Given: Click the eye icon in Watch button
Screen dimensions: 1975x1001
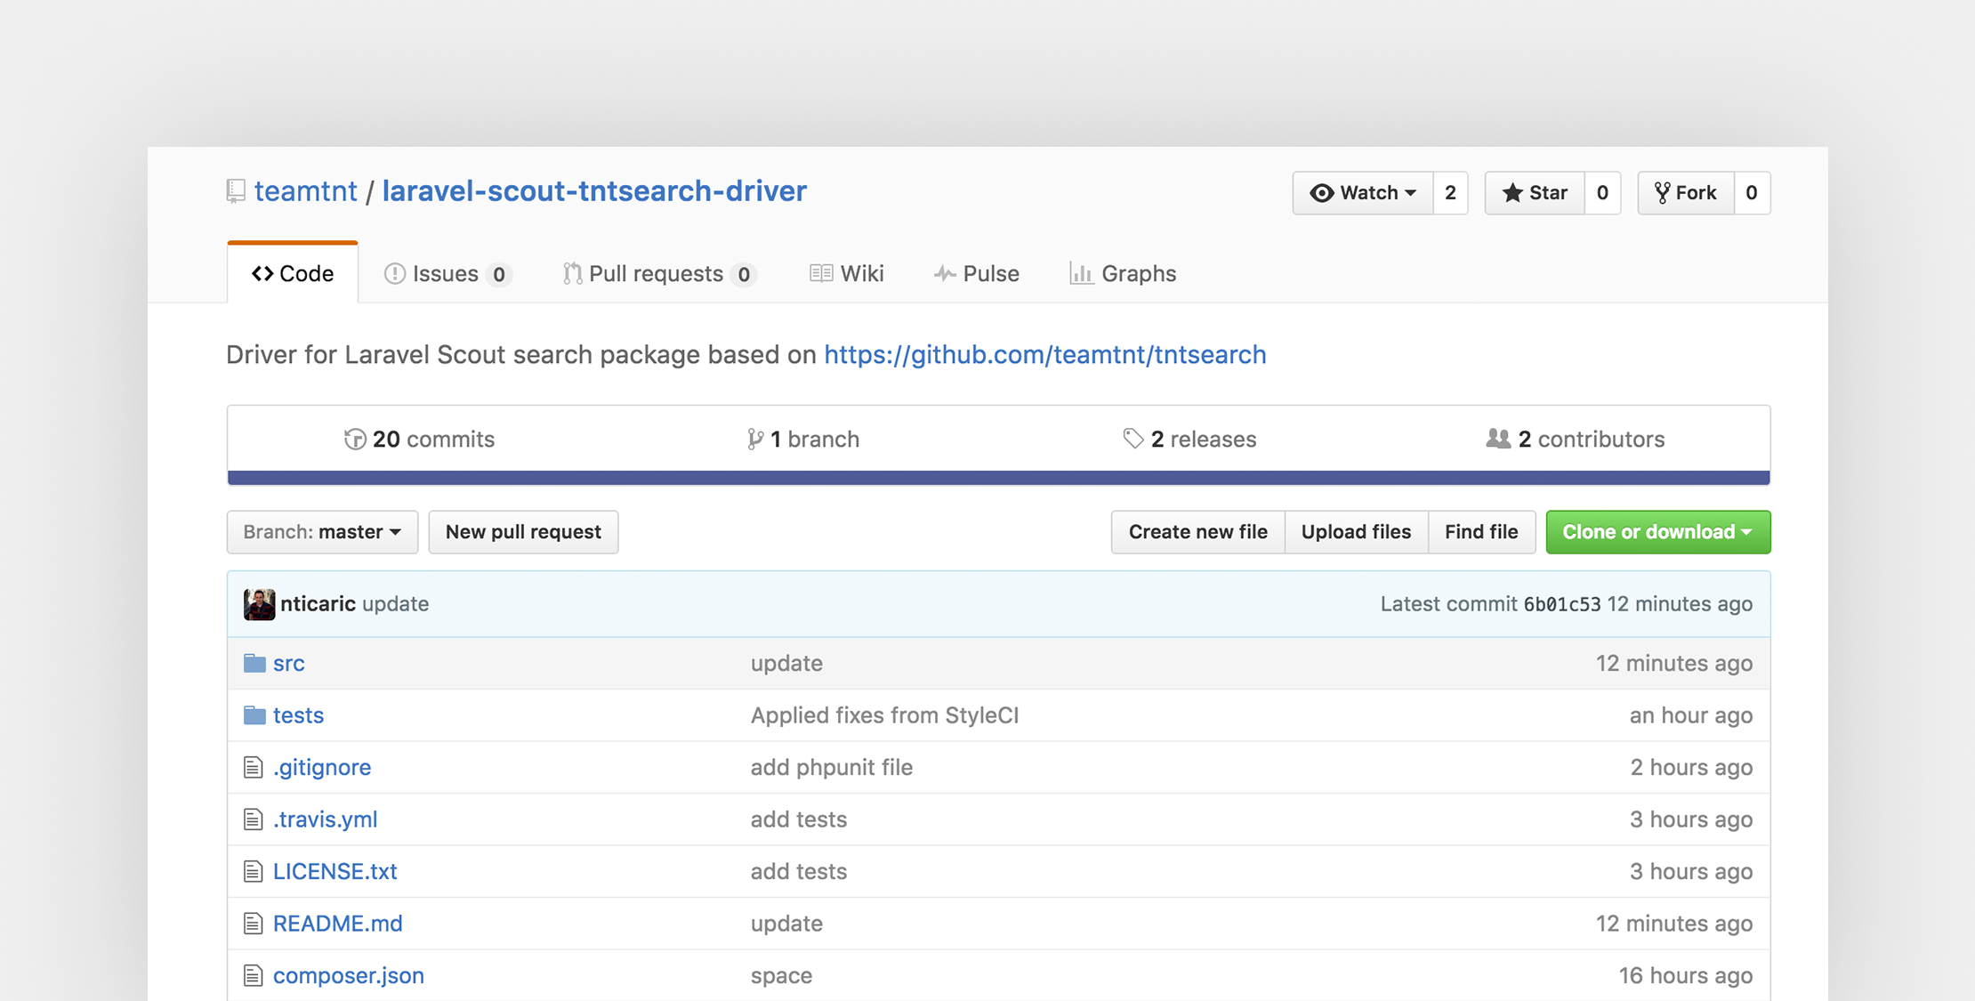Looking at the screenshot, I should coord(1322,193).
